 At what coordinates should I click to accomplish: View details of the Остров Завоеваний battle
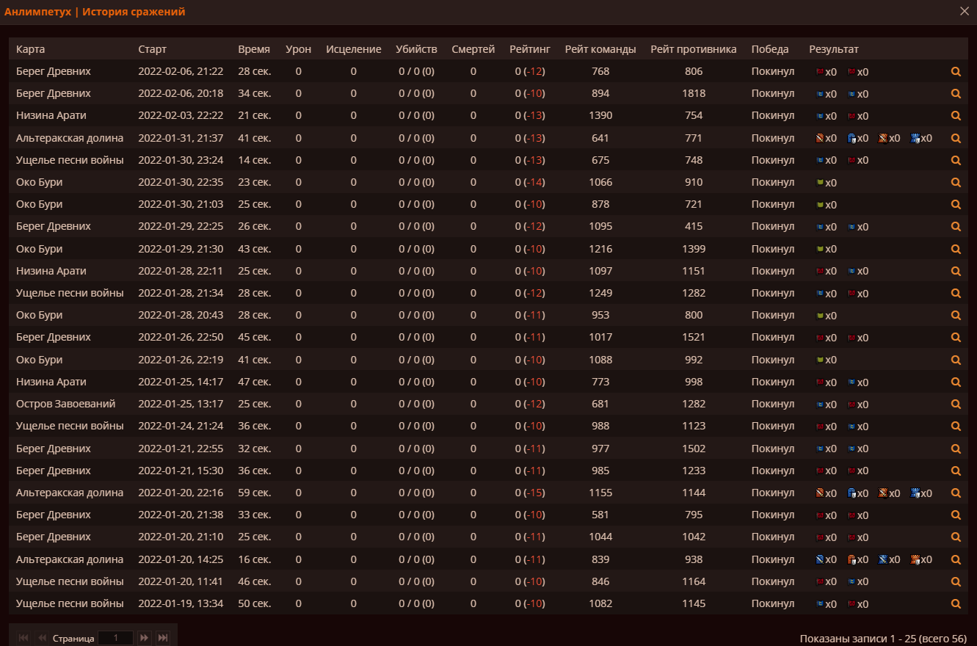coord(956,404)
